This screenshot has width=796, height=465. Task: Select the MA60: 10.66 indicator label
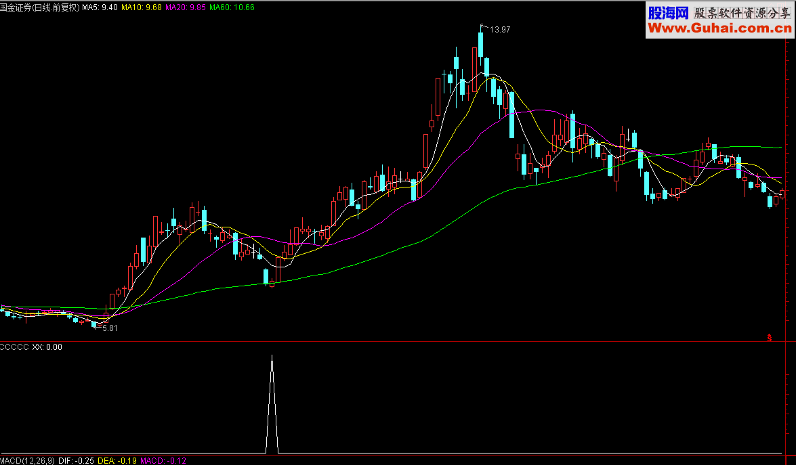pos(232,7)
